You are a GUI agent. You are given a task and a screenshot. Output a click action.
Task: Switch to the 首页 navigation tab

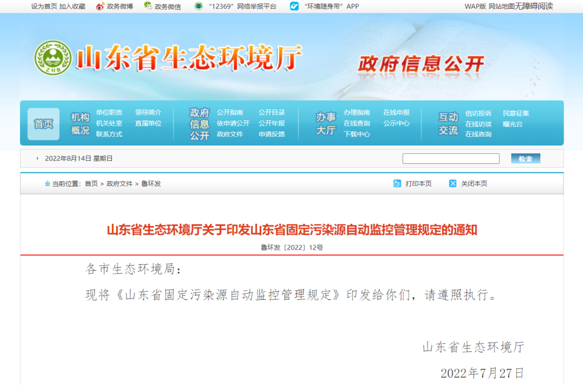pos(43,123)
